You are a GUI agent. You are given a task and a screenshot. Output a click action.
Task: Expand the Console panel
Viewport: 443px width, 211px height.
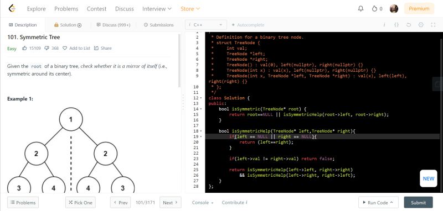click(202, 203)
